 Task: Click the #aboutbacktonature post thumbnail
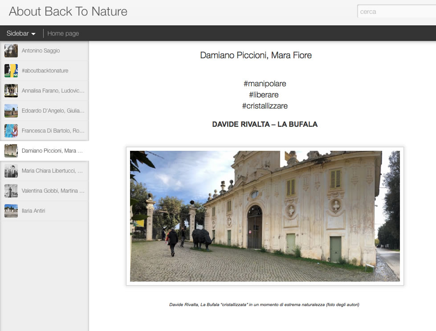pyautogui.click(x=11, y=71)
